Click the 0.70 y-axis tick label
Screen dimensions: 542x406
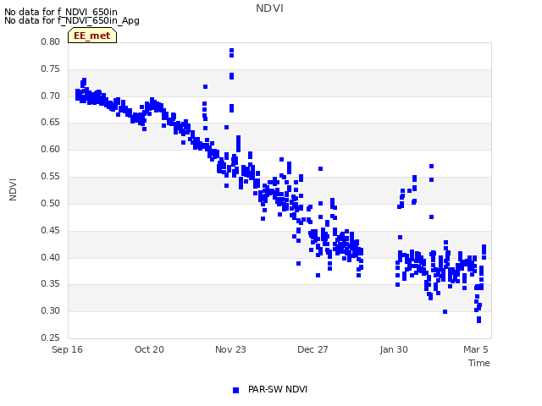pyautogui.click(x=50, y=96)
